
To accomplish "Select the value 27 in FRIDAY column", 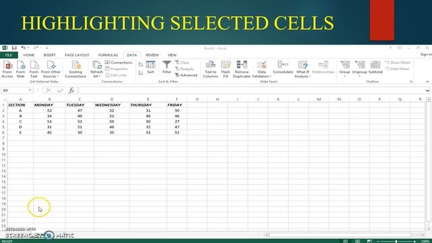I will click(x=177, y=122).
